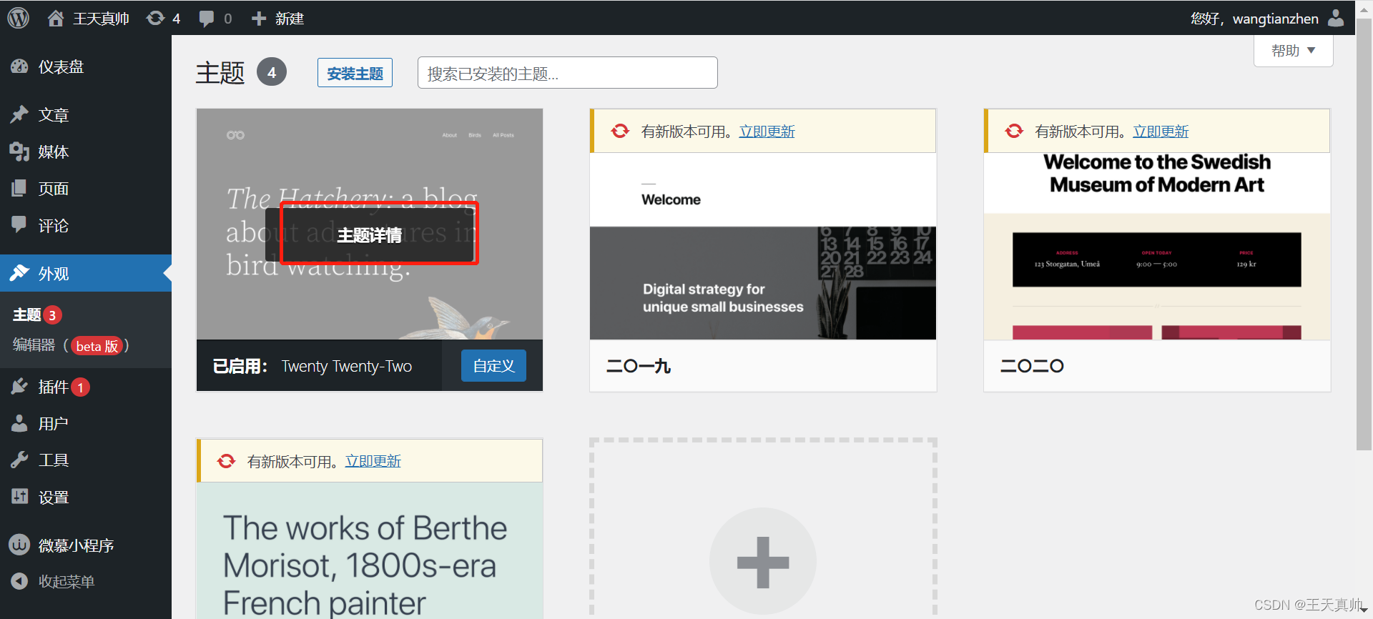Open 插件 menu item
Viewport: 1373px width, 619px height.
[86, 387]
